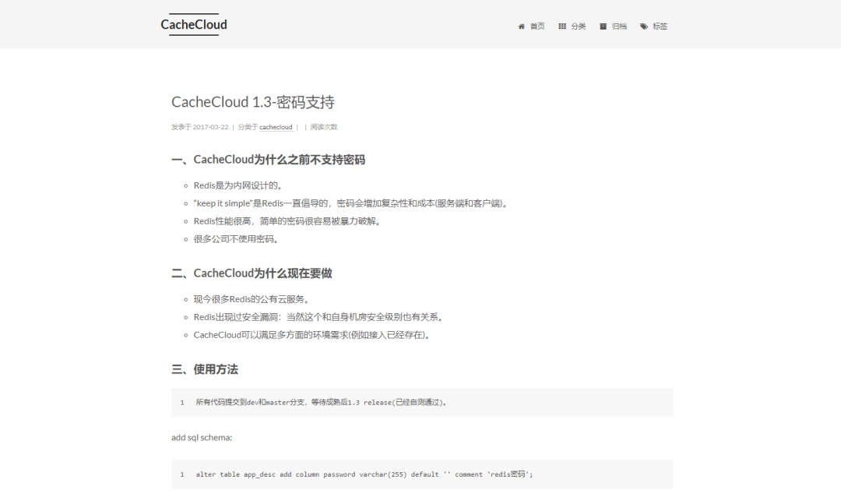
Task: Click heading 二、CacheCloud为什么现在要做
Action: pos(252,273)
